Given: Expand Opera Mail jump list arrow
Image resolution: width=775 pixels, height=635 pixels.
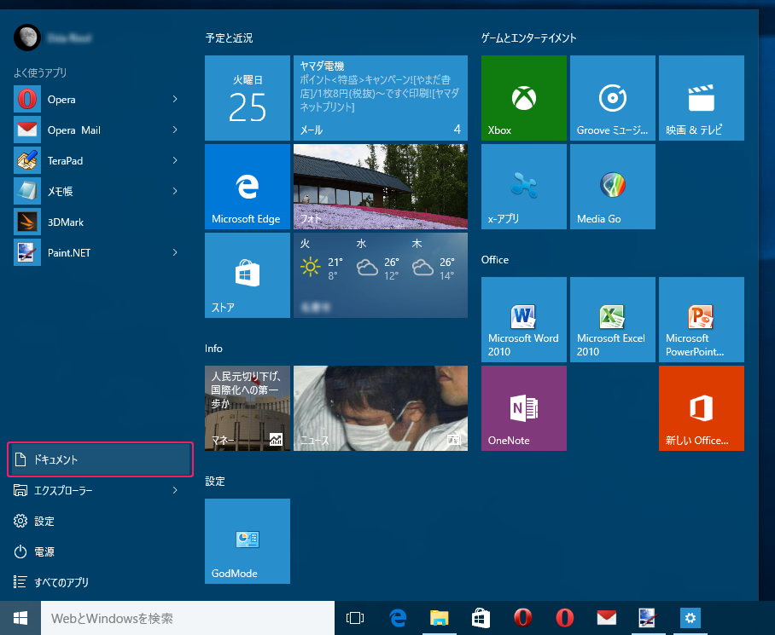Looking at the screenshot, I should (175, 130).
